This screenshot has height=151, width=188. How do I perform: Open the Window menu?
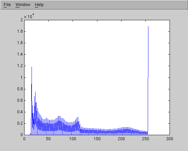pyautogui.click(x=23, y=5)
